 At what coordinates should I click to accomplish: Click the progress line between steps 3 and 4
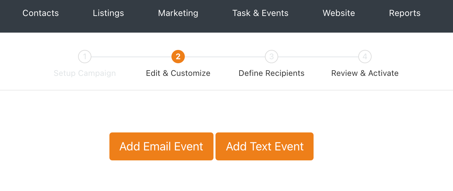[x=318, y=57]
